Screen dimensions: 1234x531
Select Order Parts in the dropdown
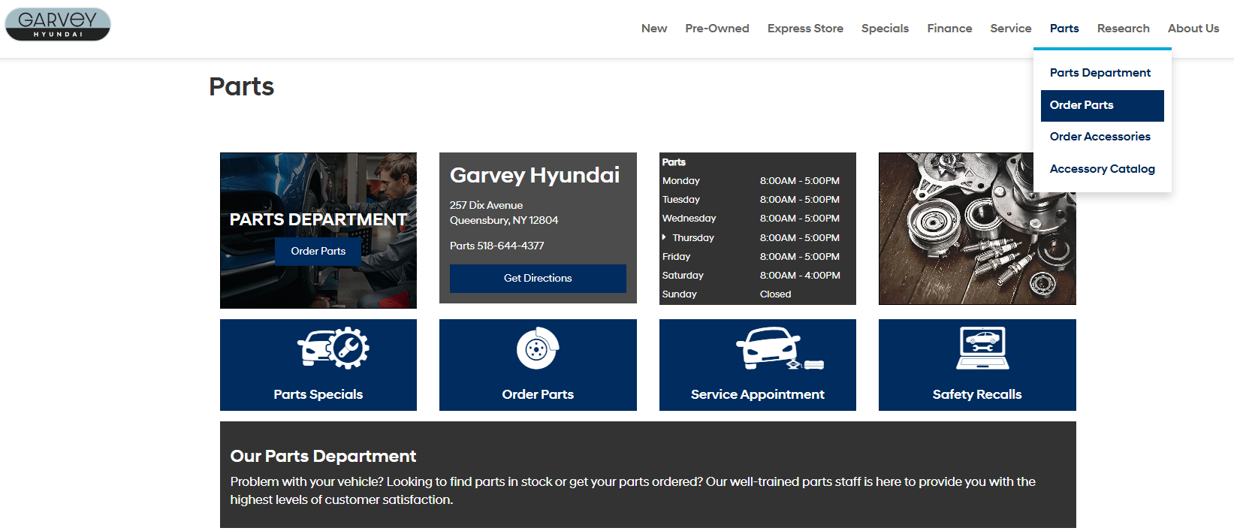pos(1102,105)
